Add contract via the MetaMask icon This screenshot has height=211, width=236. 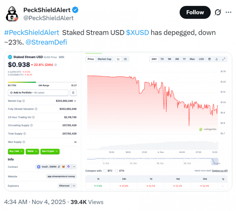click(x=63, y=167)
